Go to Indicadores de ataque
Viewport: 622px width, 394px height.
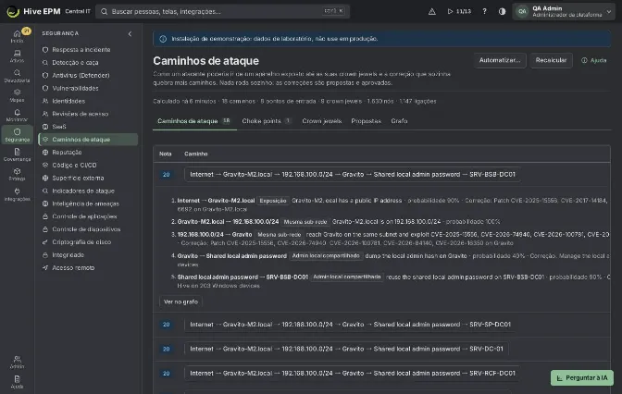point(88,191)
